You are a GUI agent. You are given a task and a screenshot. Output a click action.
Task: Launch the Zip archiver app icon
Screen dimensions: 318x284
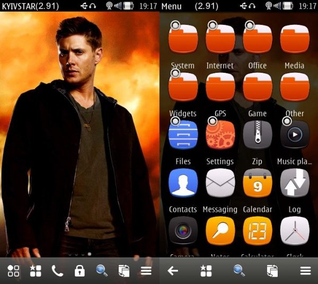[258, 135]
